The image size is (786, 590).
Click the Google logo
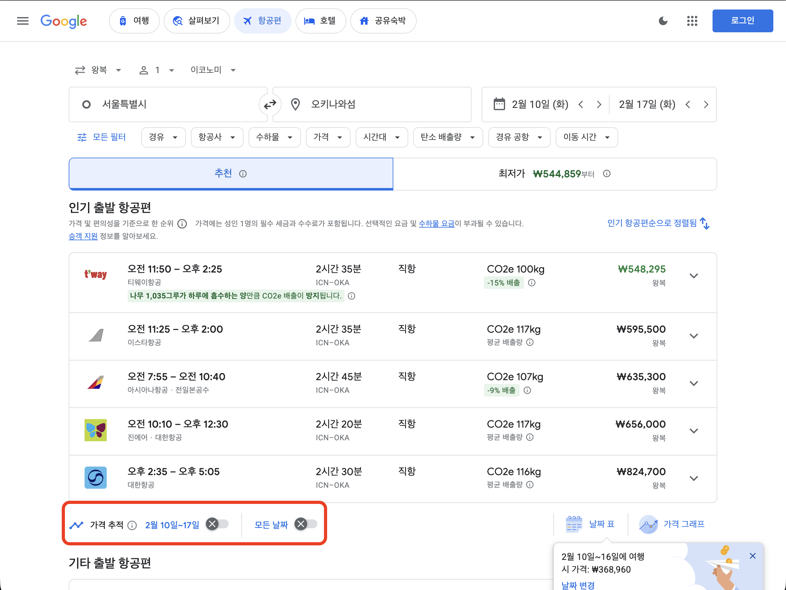click(x=64, y=21)
